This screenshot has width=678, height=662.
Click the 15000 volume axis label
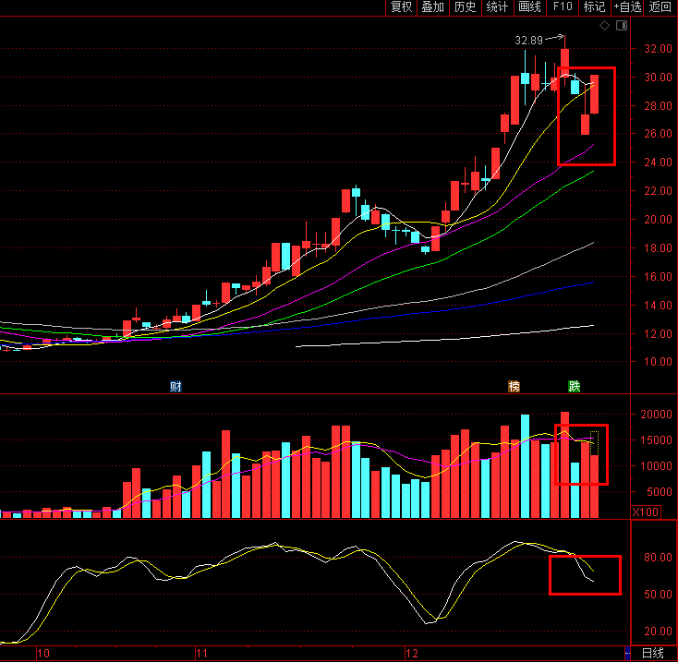pyautogui.click(x=657, y=439)
